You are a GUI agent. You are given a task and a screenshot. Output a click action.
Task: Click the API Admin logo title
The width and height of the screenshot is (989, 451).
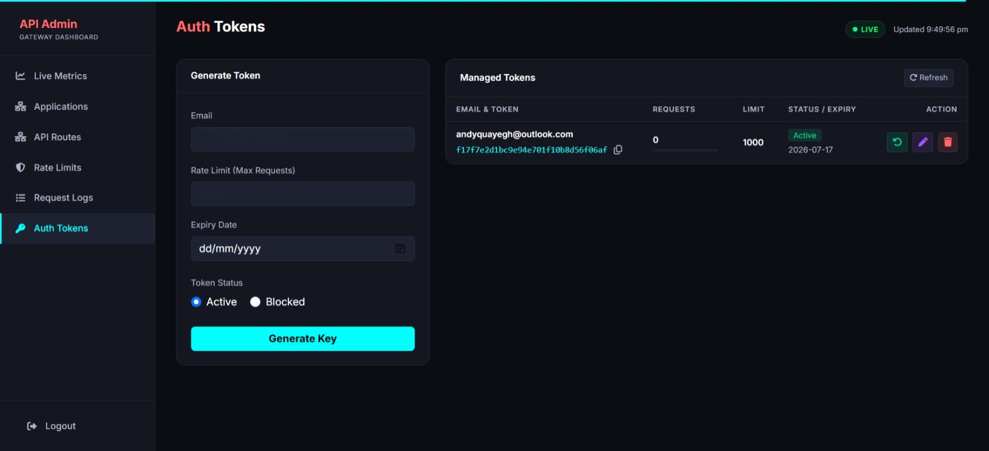tap(48, 24)
